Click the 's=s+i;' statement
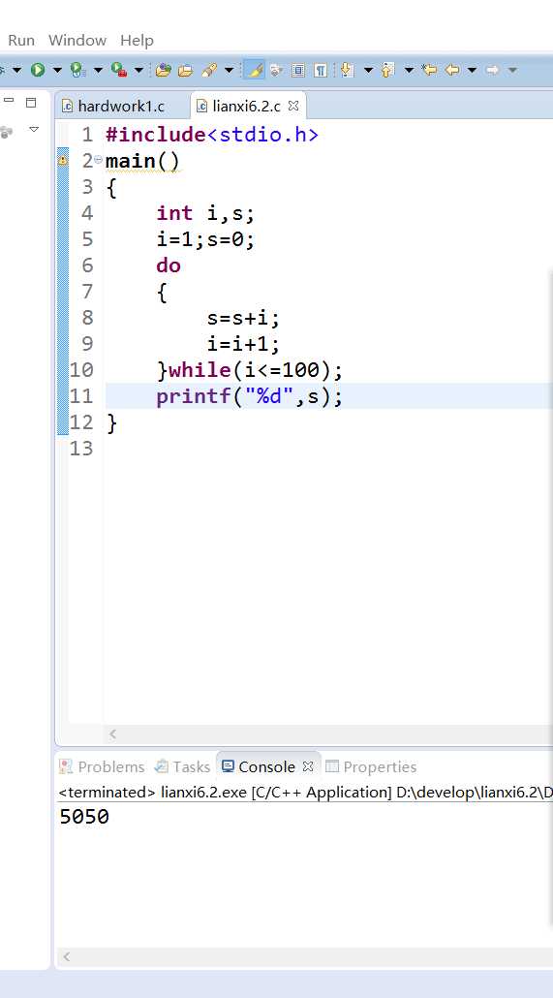This screenshot has width=553, height=998. 243,318
